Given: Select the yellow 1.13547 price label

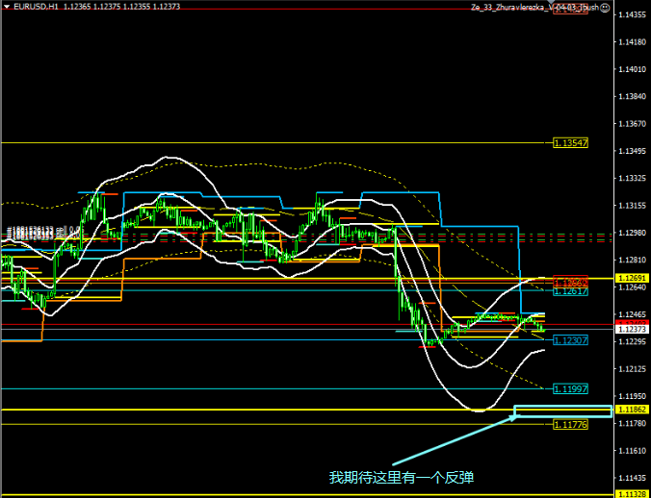Looking at the screenshot, I should (x=570, y=142).
